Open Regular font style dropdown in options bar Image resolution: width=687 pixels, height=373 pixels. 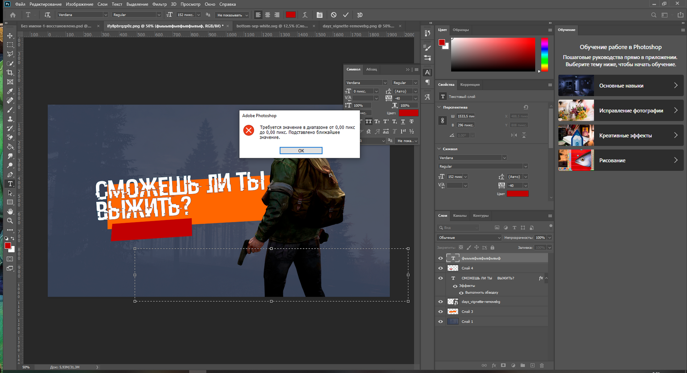coord(159,15)
